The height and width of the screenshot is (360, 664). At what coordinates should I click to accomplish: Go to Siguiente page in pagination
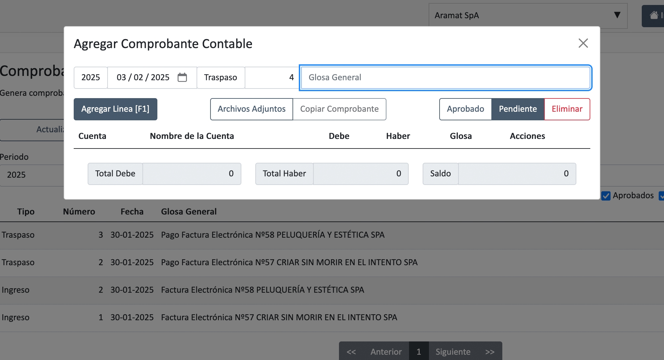[x=453, y=351]
